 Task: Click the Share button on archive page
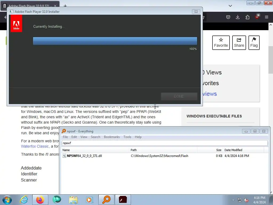tap(239, 43)
